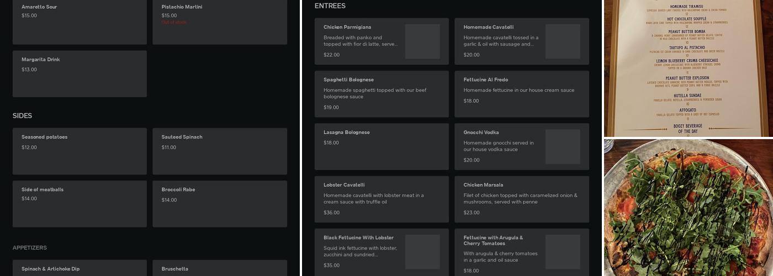The width and height of the screenshot is (773, 276).
Task: Select the Chicken Marsala item
Action: [521, 199]
